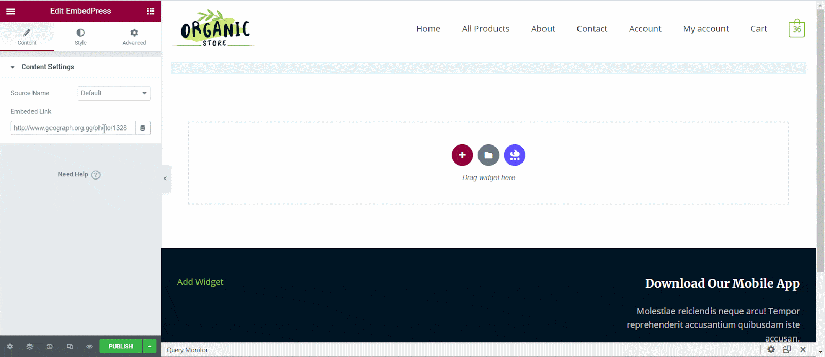
Task: Toggle preview changes eye icon
Action: click(89, 347)
